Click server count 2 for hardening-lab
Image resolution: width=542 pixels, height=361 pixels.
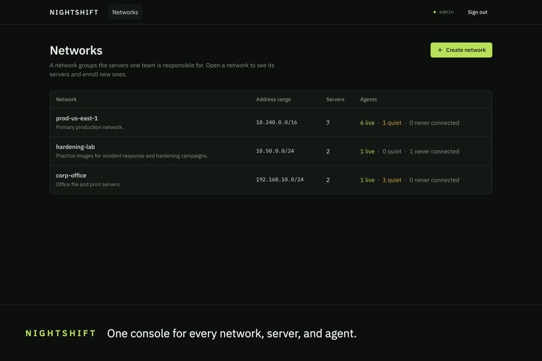[327, 151]
